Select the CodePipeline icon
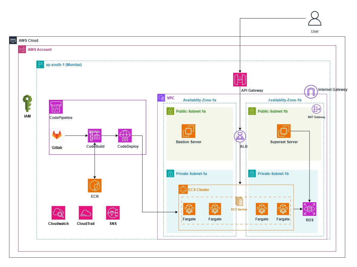Screen dimensions: 357x267 click(56, 107)
